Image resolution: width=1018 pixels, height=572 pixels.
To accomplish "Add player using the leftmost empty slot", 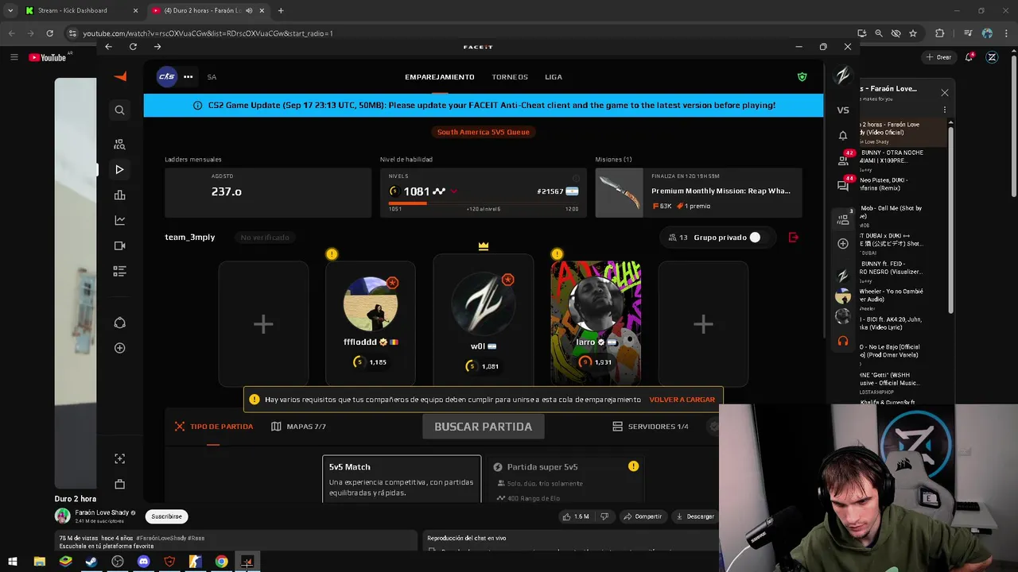I will 263,323.
